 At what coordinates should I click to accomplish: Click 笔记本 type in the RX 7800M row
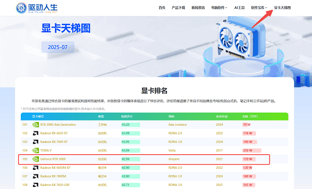102,177
